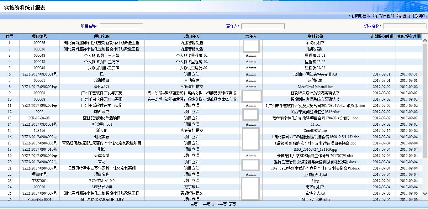The height and width of the screenshot is (209, 428).
Task: Click the 图形显示 magnifier icon
Action: [x=351, y=16]
